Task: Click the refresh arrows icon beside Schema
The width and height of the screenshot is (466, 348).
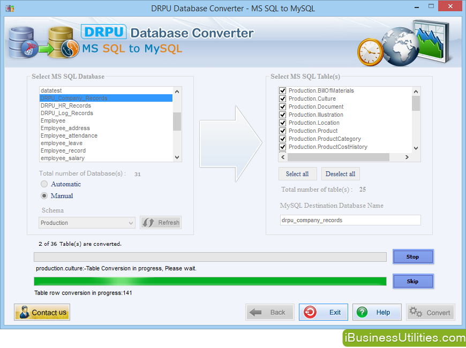Action: coord(148,223)
